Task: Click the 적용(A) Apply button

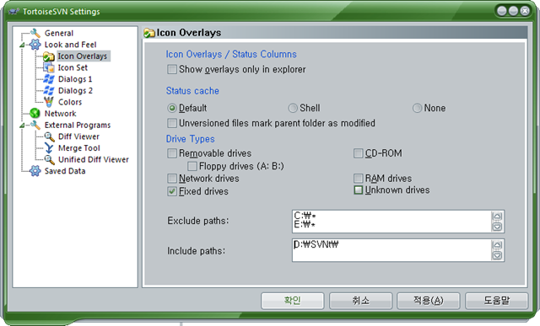Action: [429, 301]
